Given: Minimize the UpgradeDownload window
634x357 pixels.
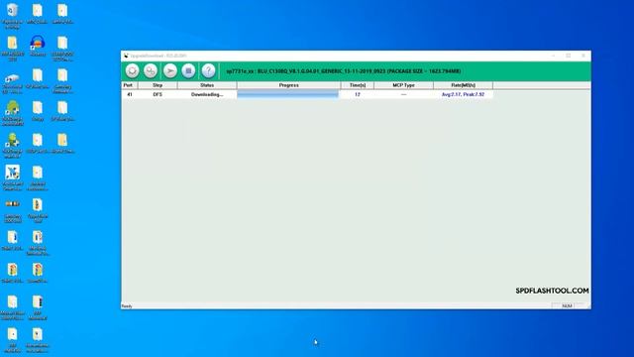Looking at the screenshot, I should coord(553,56).
